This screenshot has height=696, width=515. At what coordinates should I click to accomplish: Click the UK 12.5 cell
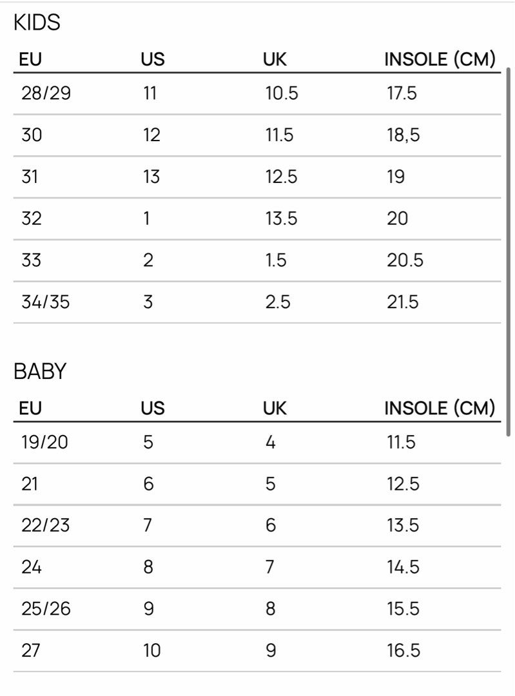(x=281, y=177)
